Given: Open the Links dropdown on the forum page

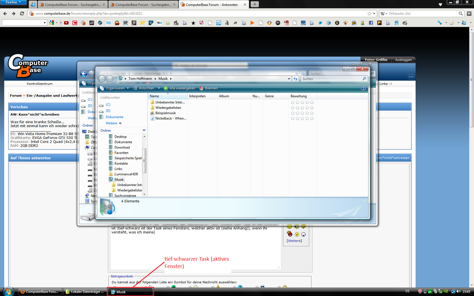Looking at the screenshot, I should coord(386,84).
